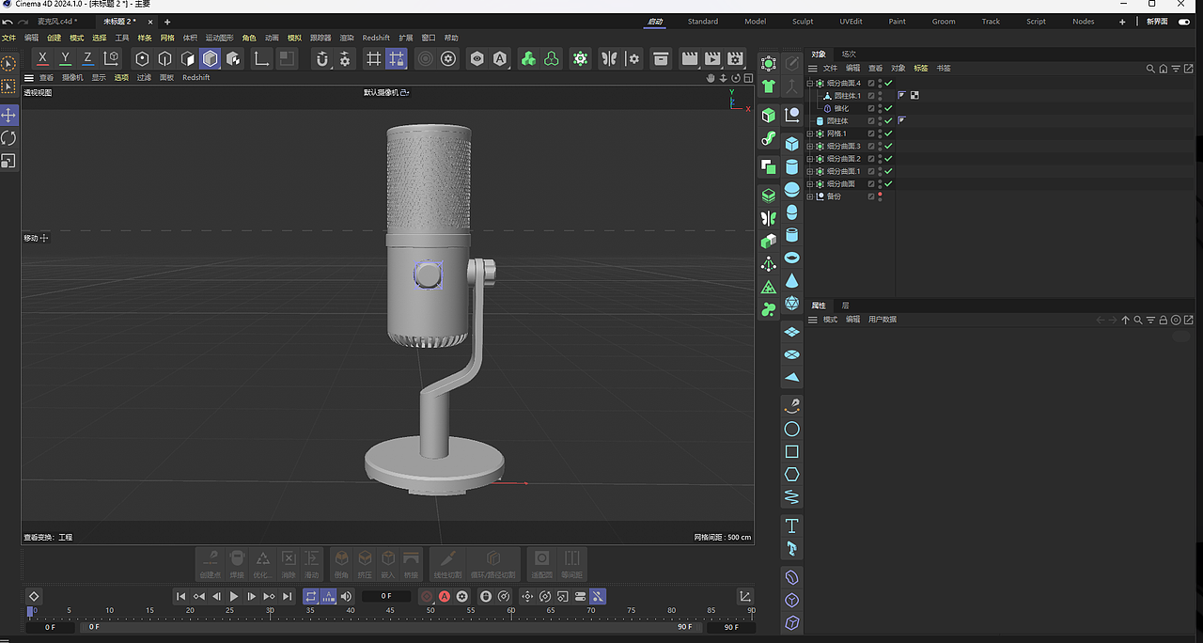The height and width of the screenshot is (643, 1203).
Task: Go to the end of animation
Action: coord(287,596)
